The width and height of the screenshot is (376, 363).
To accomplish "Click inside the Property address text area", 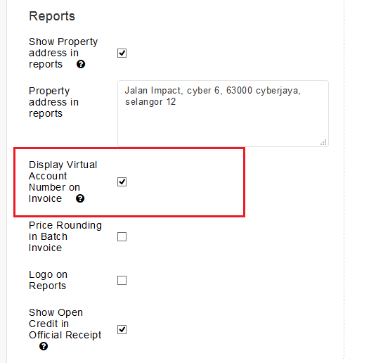I will tap(223, 113).
